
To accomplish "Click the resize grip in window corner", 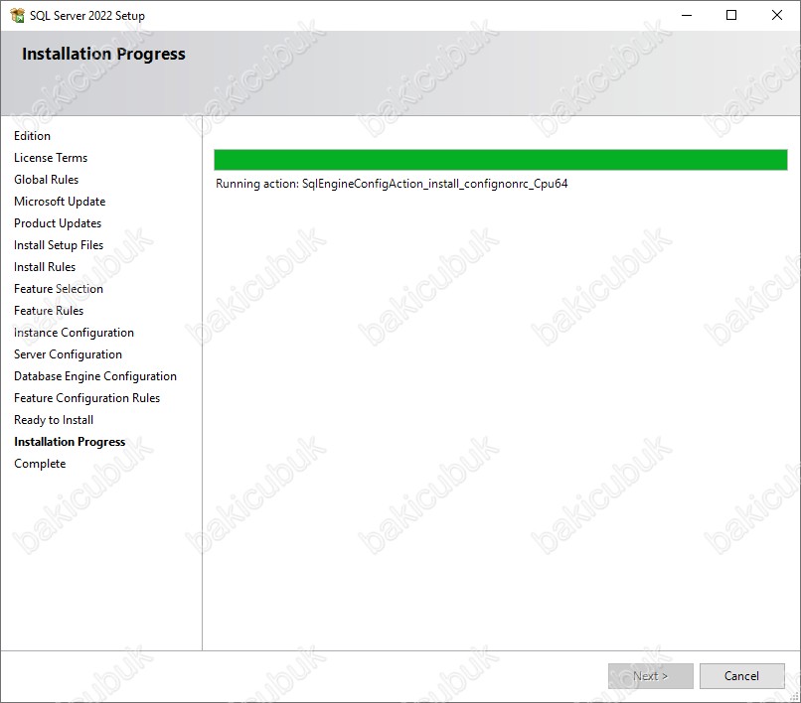I will coord(795,697).
